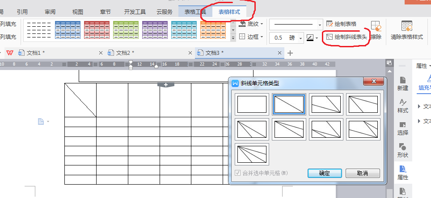
Task: Select the fourth diagonal type in first row
Action: 363,104
